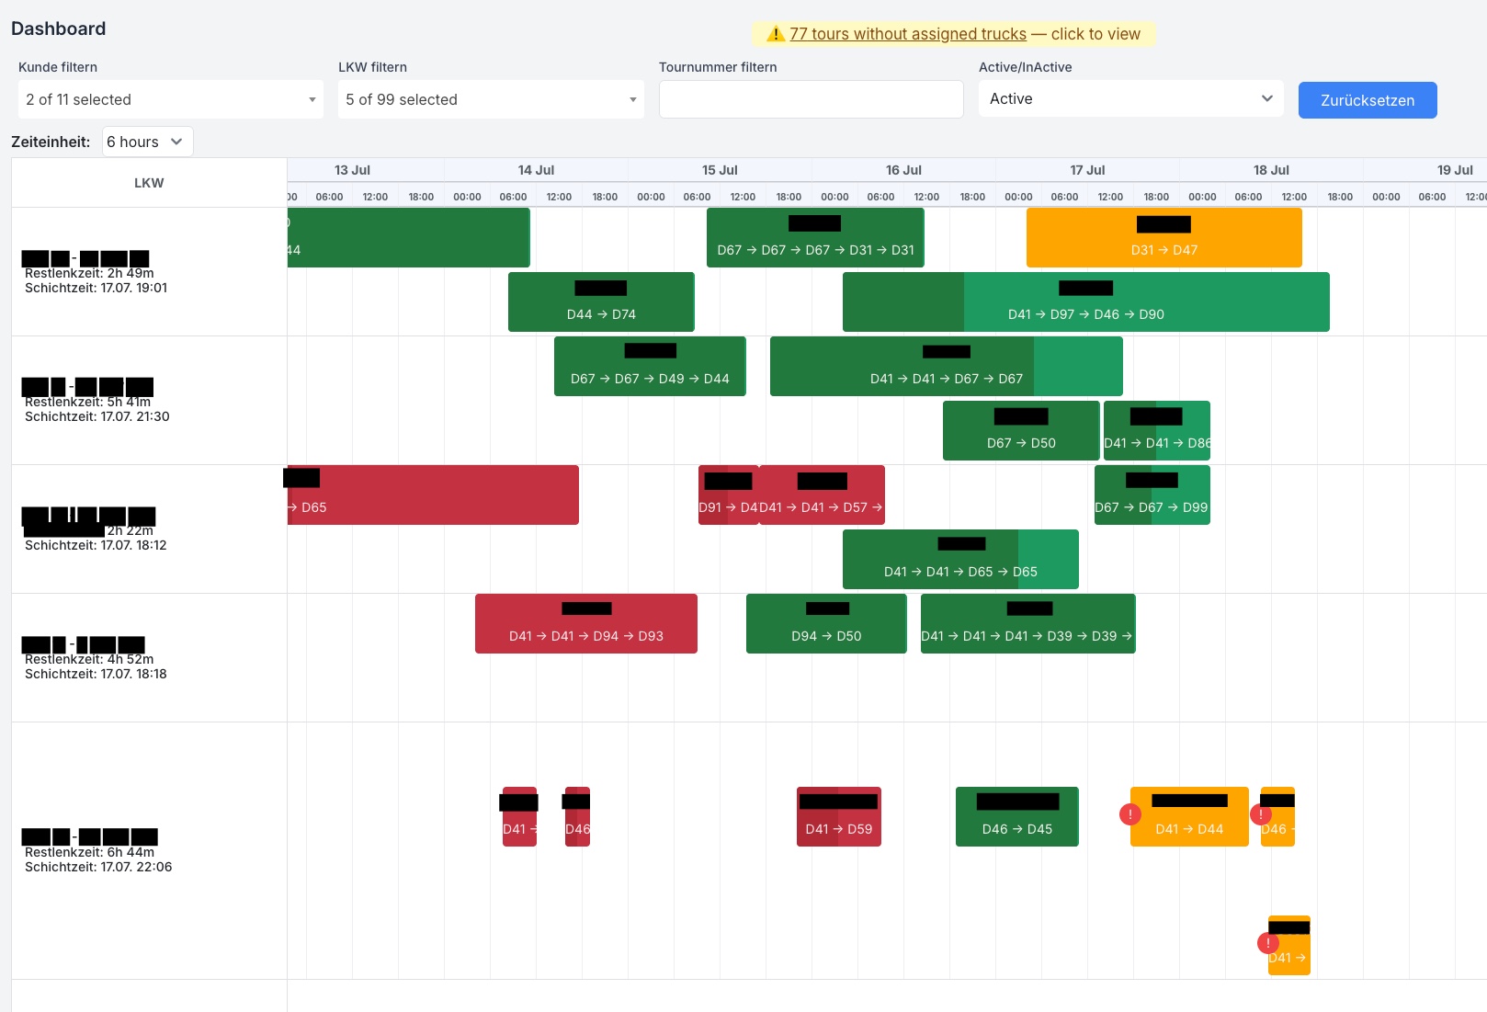Open the LKW filtern dropdown
Screen dimensions: 1487x1012
[x=491, y=99]
